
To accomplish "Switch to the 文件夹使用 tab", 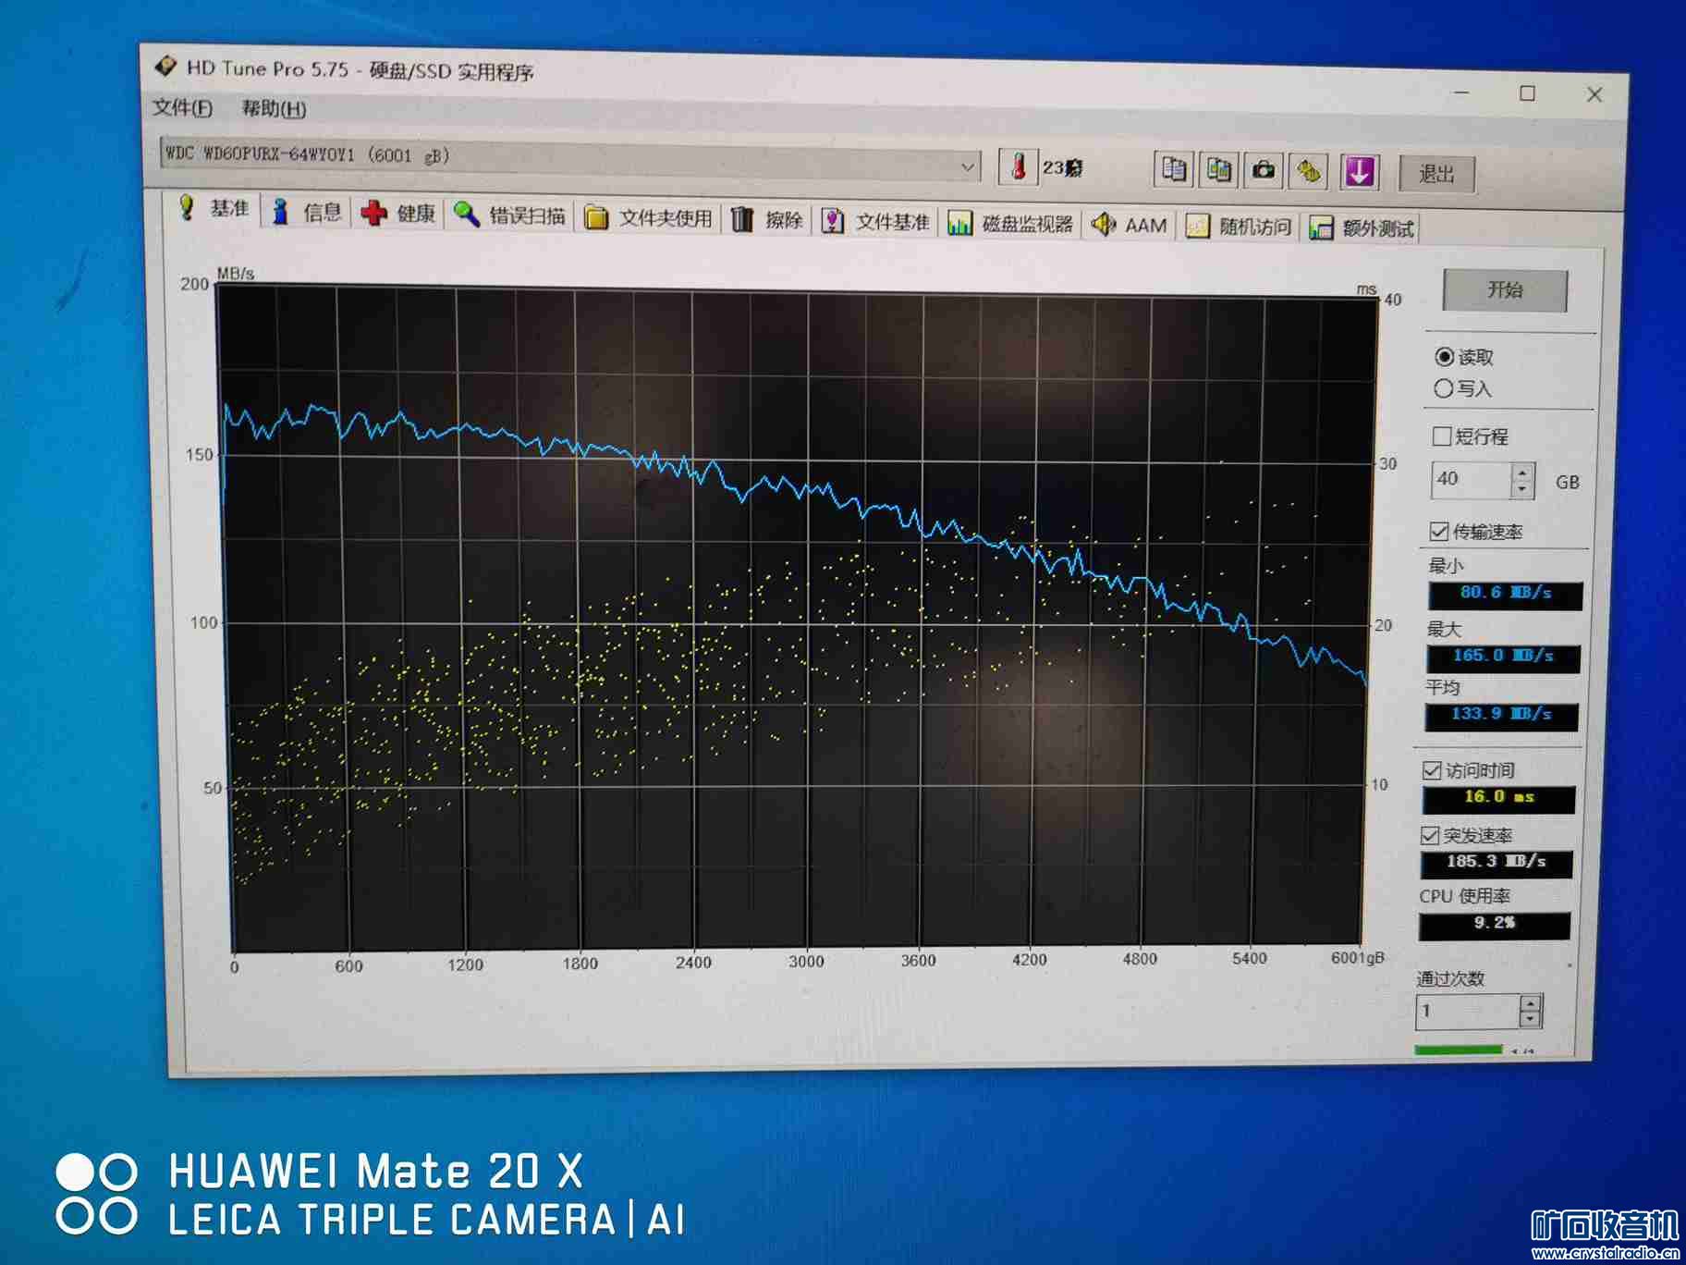I will 649,218.
